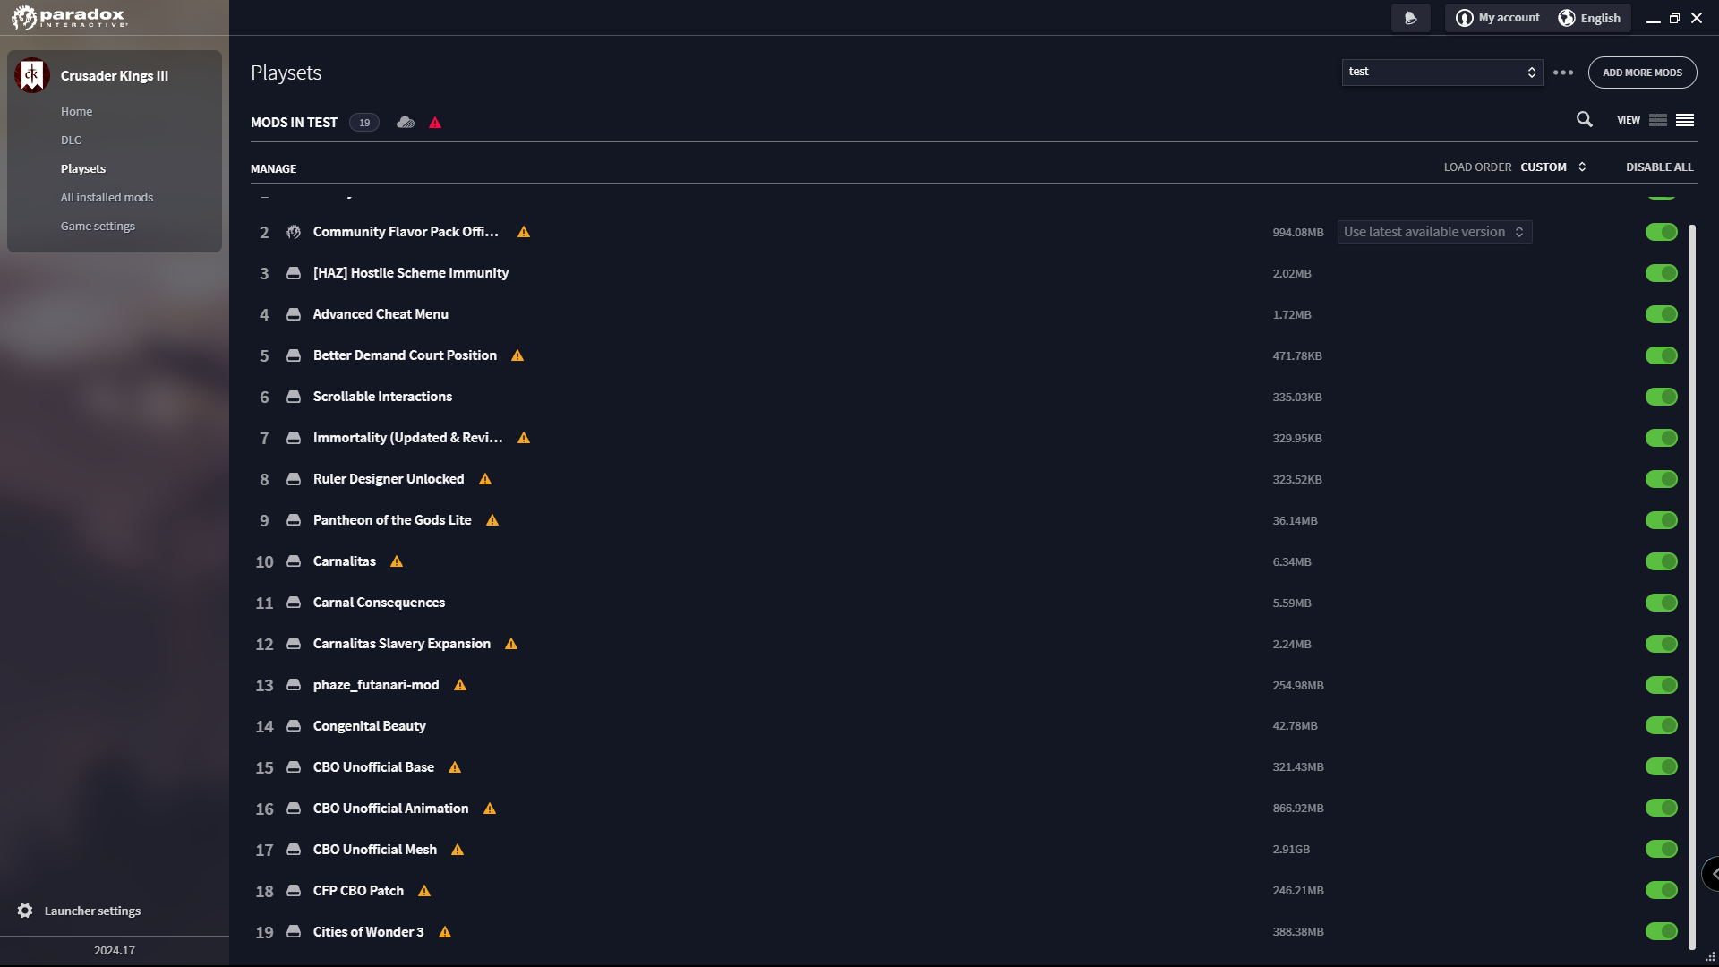Click the MANAGE label
Image resolution: width=1719 pixels, height=967 pixels.
[274, 169]
